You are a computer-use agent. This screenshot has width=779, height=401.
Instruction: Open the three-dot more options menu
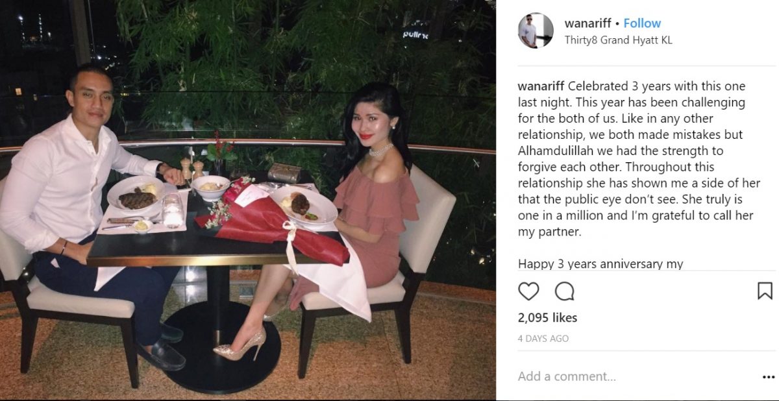point(768,377)
